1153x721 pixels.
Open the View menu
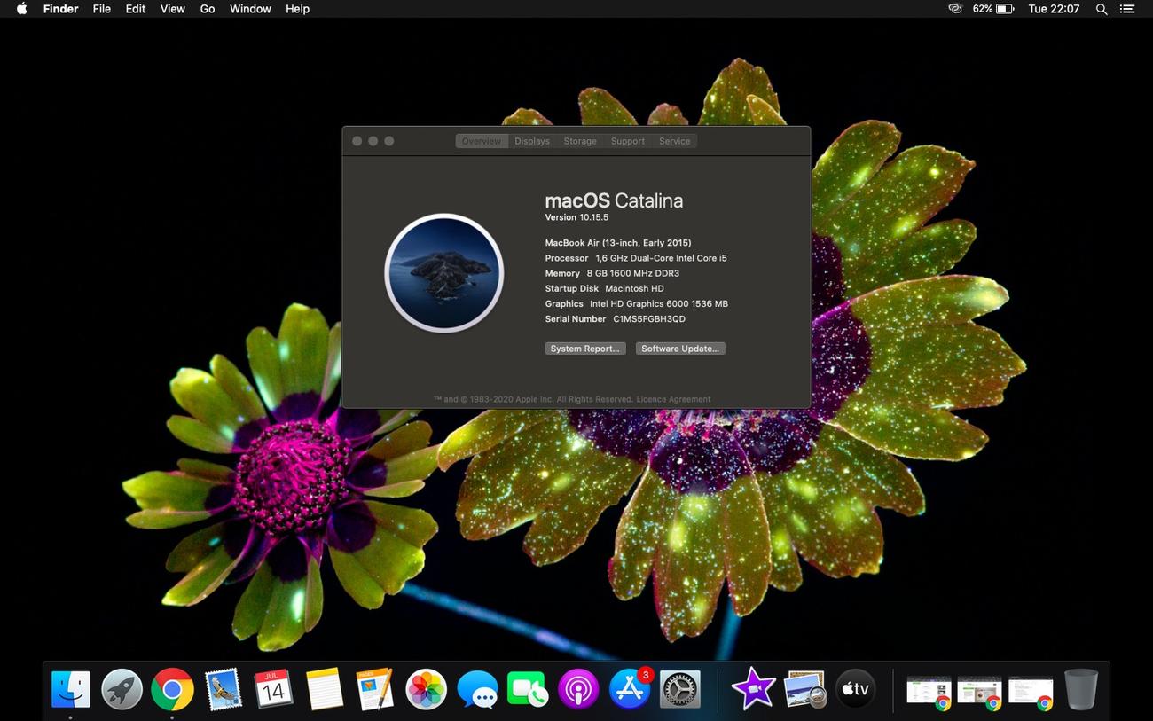pyautogui.click(x=173, y=9)
